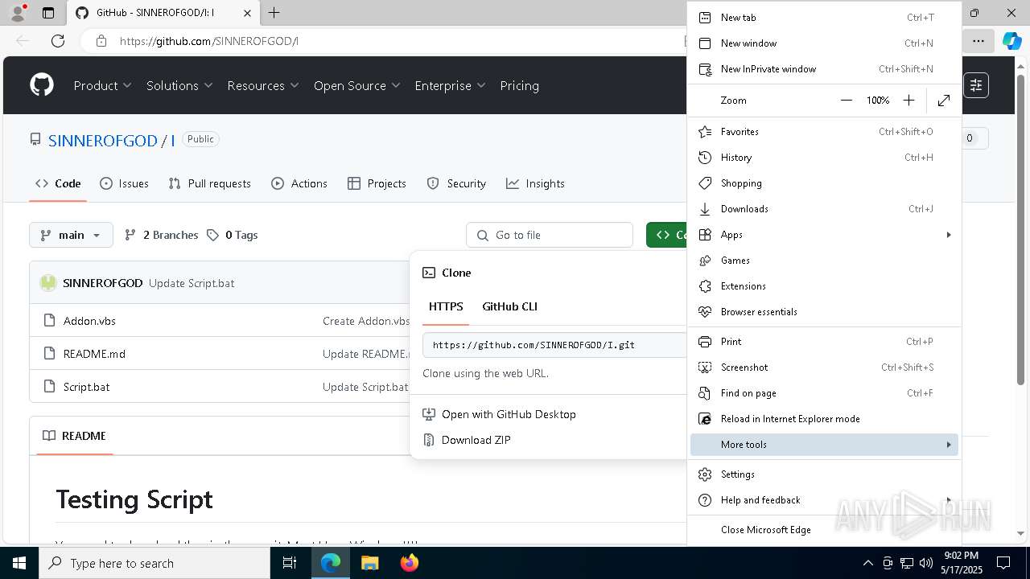1030x579 pixels.
Task: Open the Addon.vbs file
Action: (89, 321)
